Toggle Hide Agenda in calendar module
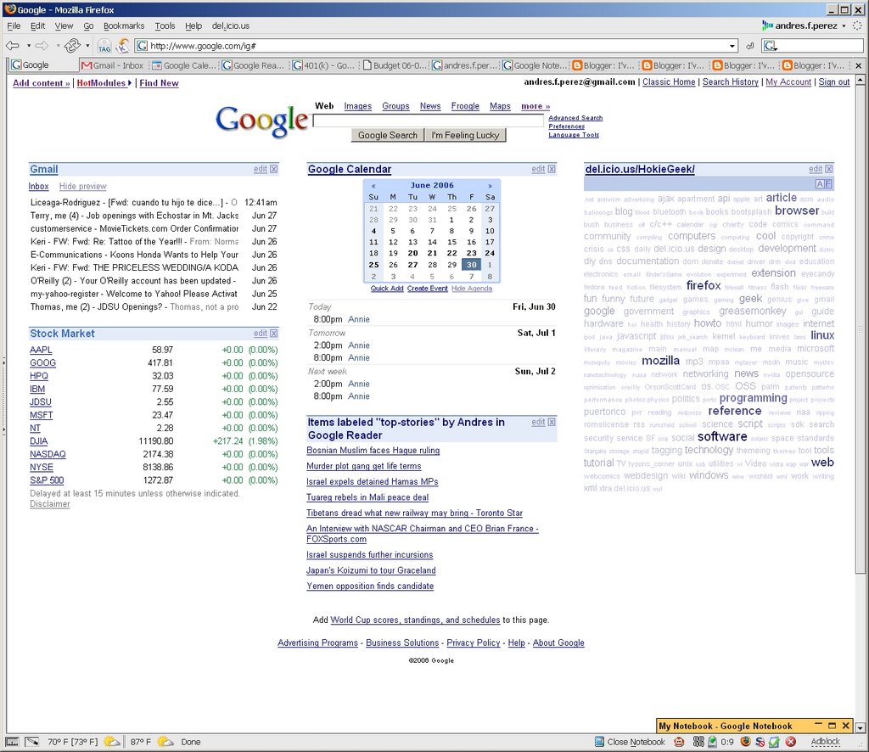Screen dimensions: 869x752 click(x=472, y=289)
